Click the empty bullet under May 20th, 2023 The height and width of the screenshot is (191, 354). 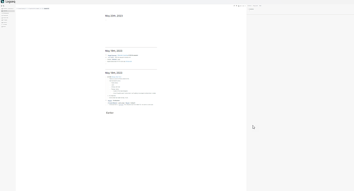tap(106, 20)
